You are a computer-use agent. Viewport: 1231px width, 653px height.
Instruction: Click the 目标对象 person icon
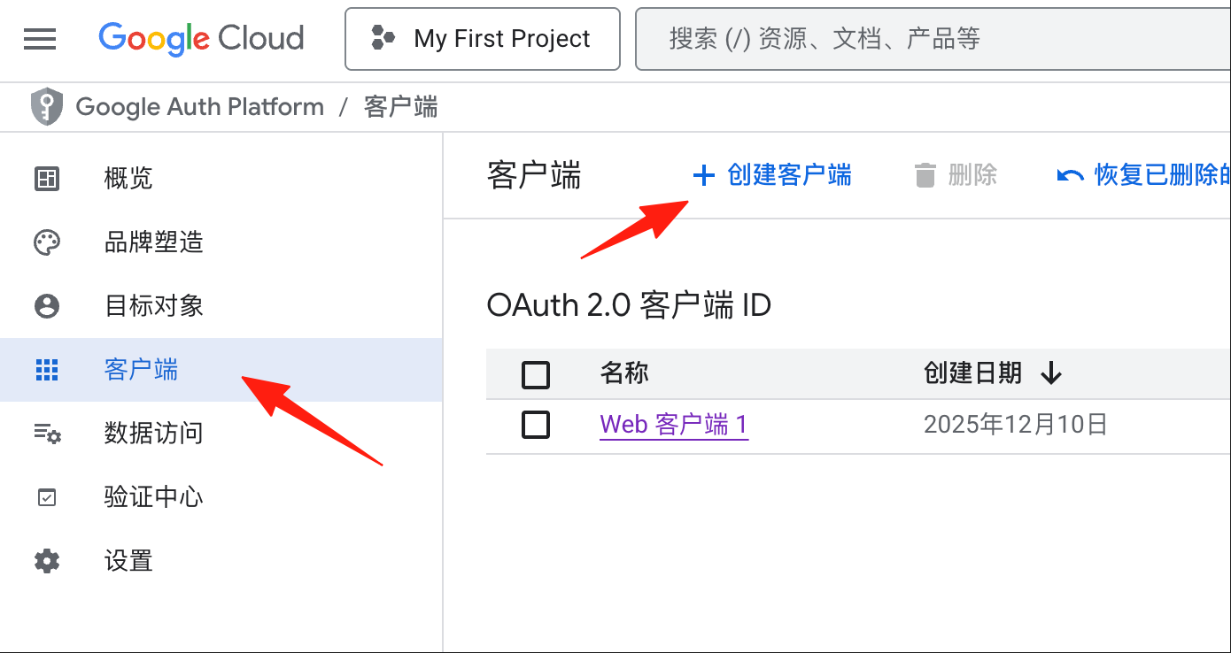coord(47,306)
